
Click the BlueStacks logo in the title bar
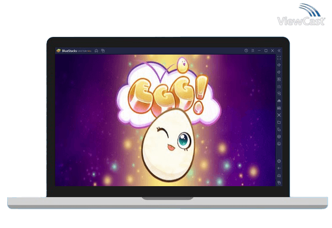tap(58, 51)
